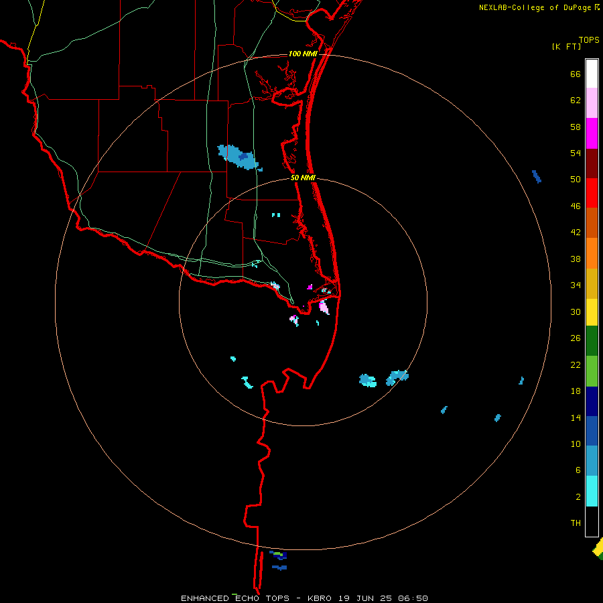This screenshot has width=603, height=603.
Task: Click the "66" legend value
Action: coord(576,74)
